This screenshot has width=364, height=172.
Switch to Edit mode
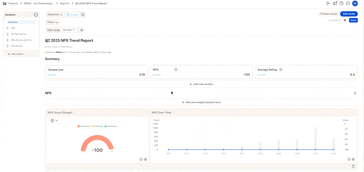pos(349,14)
